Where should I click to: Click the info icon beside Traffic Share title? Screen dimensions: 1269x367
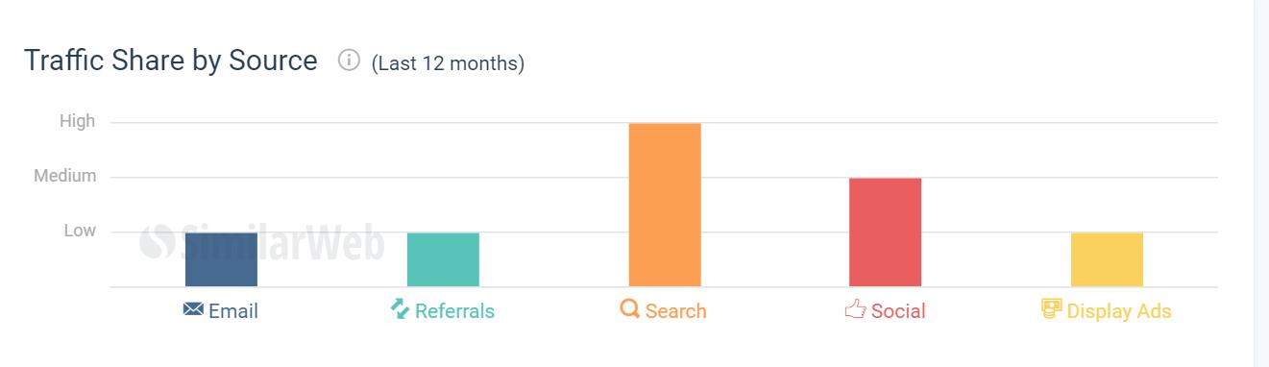(348, 61)
